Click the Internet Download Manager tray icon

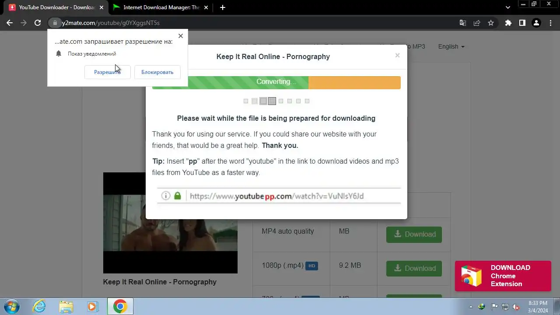[482, 307]
